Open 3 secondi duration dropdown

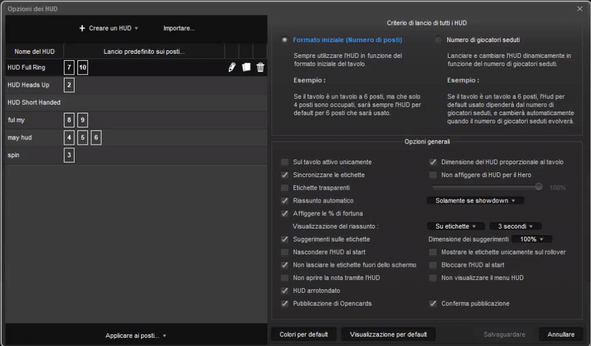click(515, 226)
